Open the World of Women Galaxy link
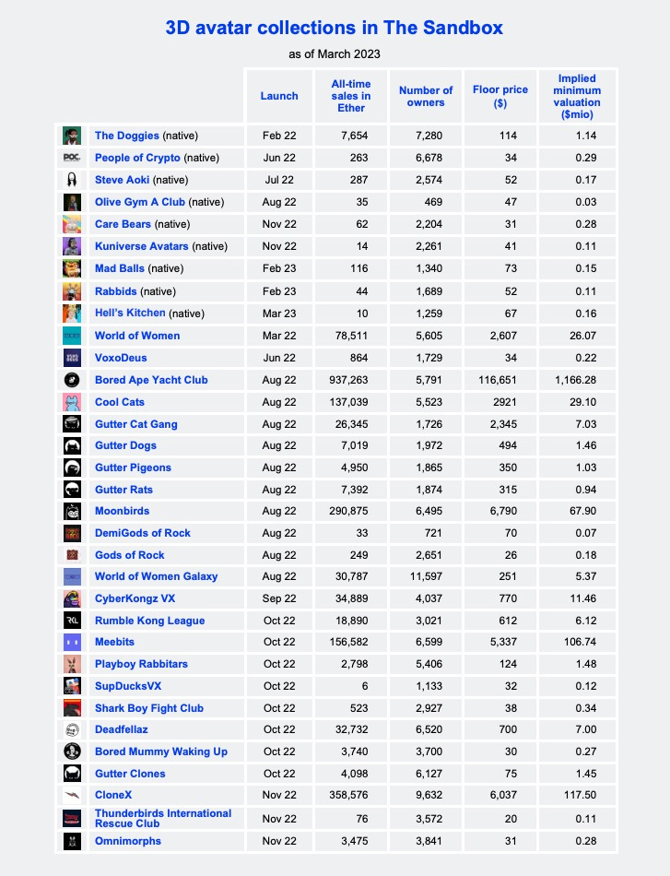 pyautogui.click(x=157, y=576)
